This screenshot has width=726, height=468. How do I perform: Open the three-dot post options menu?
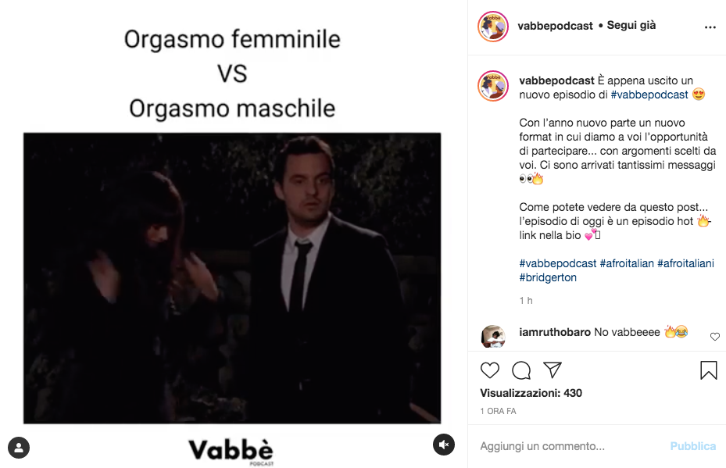[710, 27]
